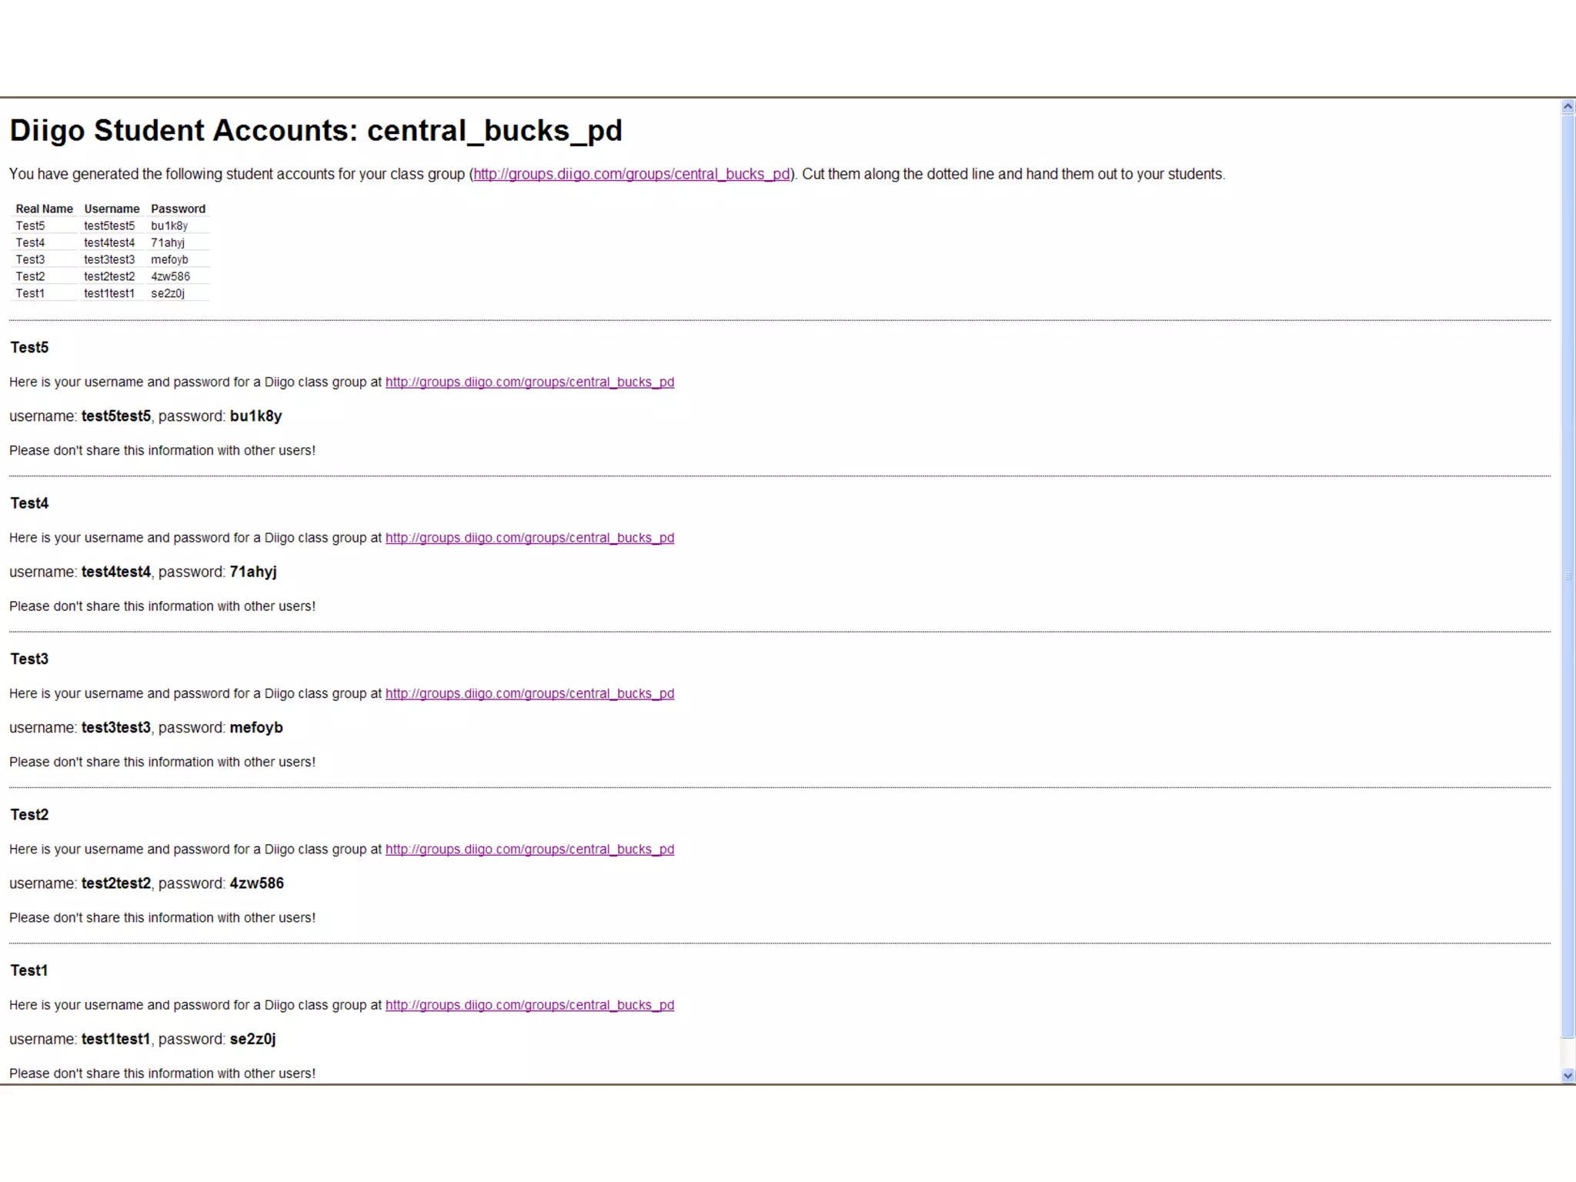Click the Diigo Student Accounts page title
The width and height of the screenshot is (1576, 1182).
pos(316,131)
